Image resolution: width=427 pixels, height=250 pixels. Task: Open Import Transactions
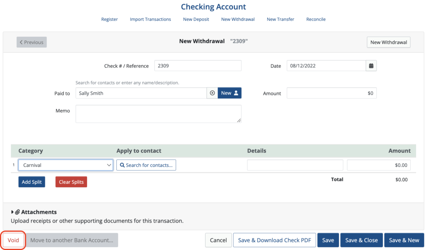151,19
